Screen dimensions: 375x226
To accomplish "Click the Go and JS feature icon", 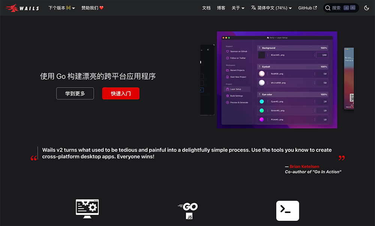I will pos(188,211).
